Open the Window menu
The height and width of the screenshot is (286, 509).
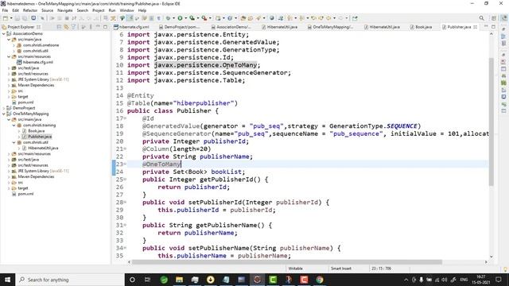[126, 10]
